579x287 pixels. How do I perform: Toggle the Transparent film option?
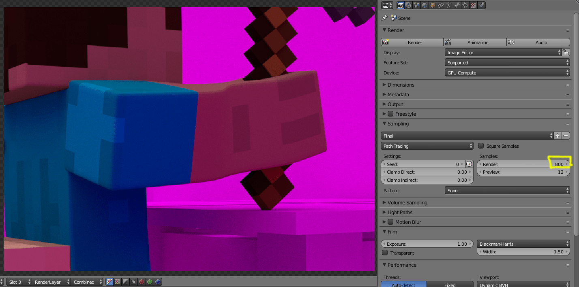[x=384, y=253]
